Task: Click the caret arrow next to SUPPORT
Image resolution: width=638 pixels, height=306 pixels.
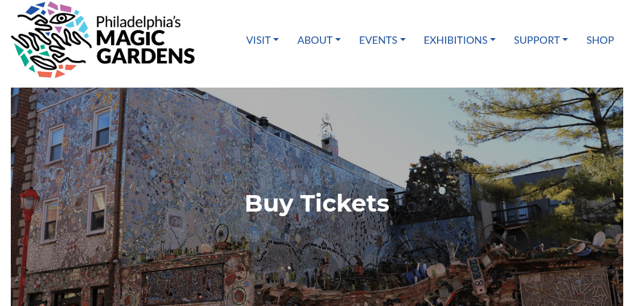Action: coord(565,40)
